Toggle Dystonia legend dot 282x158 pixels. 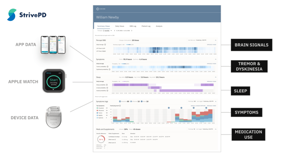pos(97,118)
